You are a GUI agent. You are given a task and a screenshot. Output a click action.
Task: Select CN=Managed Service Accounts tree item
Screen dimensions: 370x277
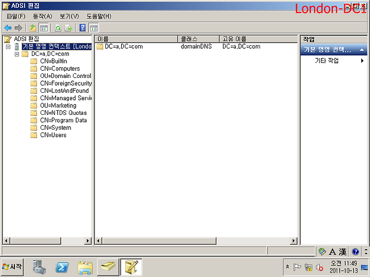coord(66,98)
